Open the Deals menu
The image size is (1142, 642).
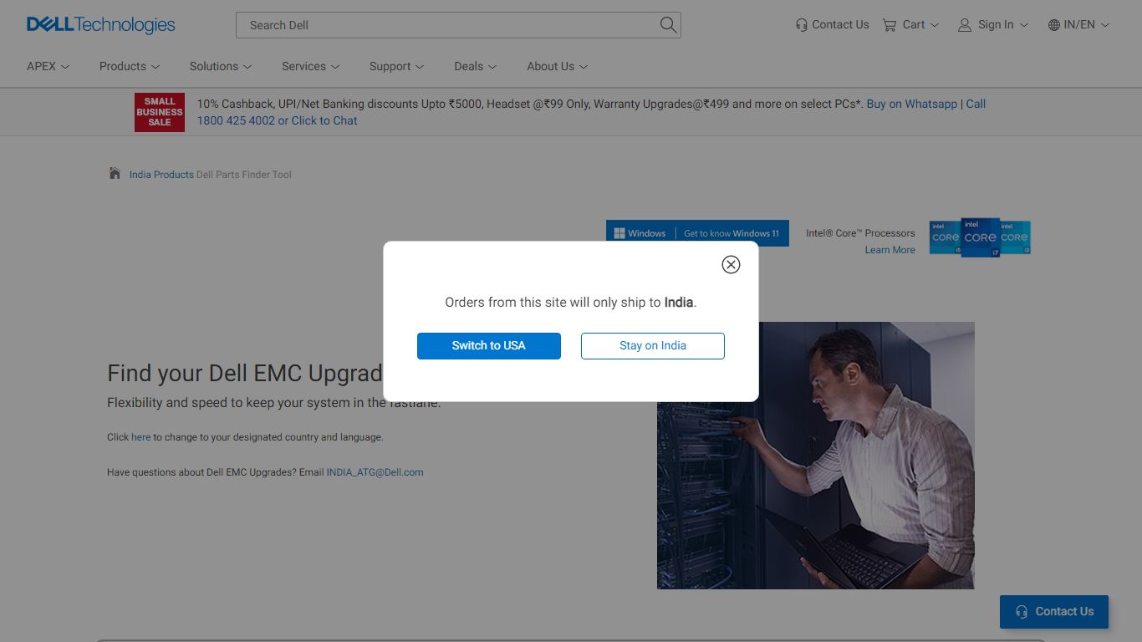pos(476,66)
